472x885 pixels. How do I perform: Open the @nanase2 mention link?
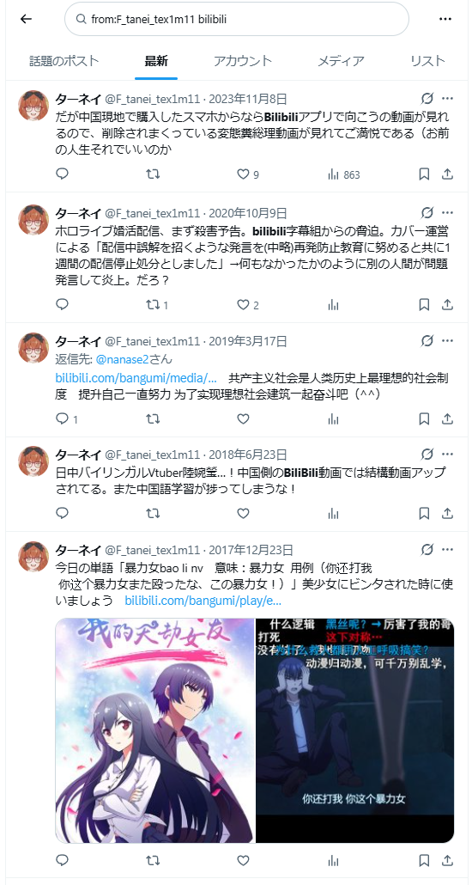[x=122, y=359]
